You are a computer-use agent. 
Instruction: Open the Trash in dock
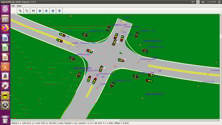[x=5, y=120]
